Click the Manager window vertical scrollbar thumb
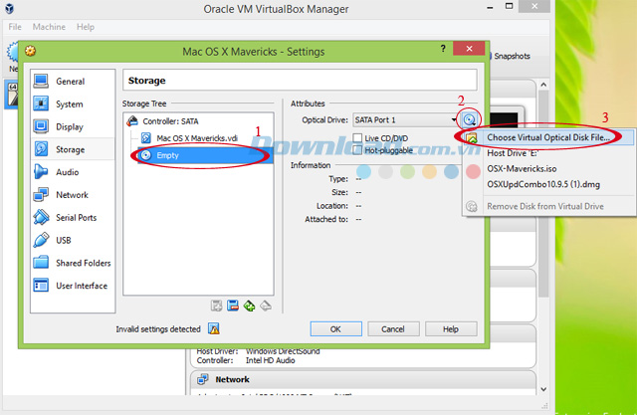 point(543,194)
